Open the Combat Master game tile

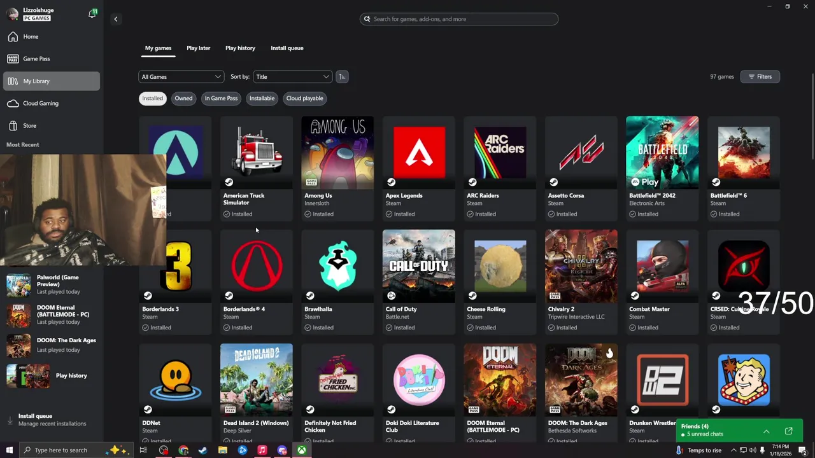(662, 282)
